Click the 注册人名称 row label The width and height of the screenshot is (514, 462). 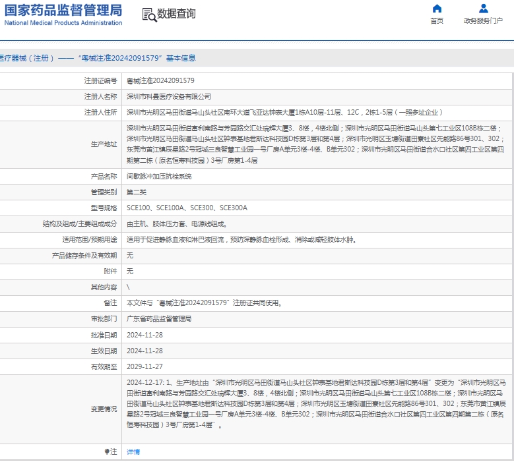100,97
